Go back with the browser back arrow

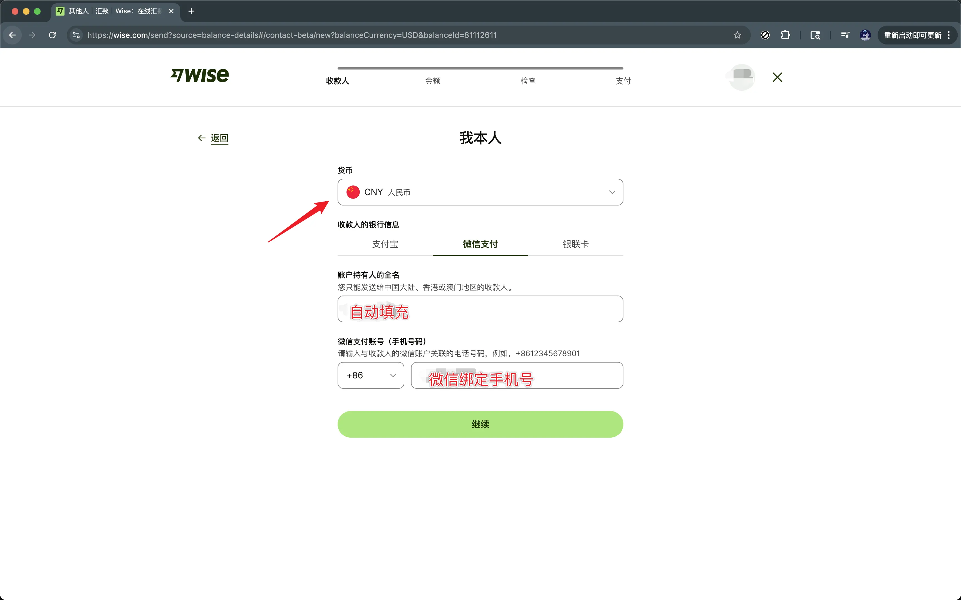tap(12, 35)
